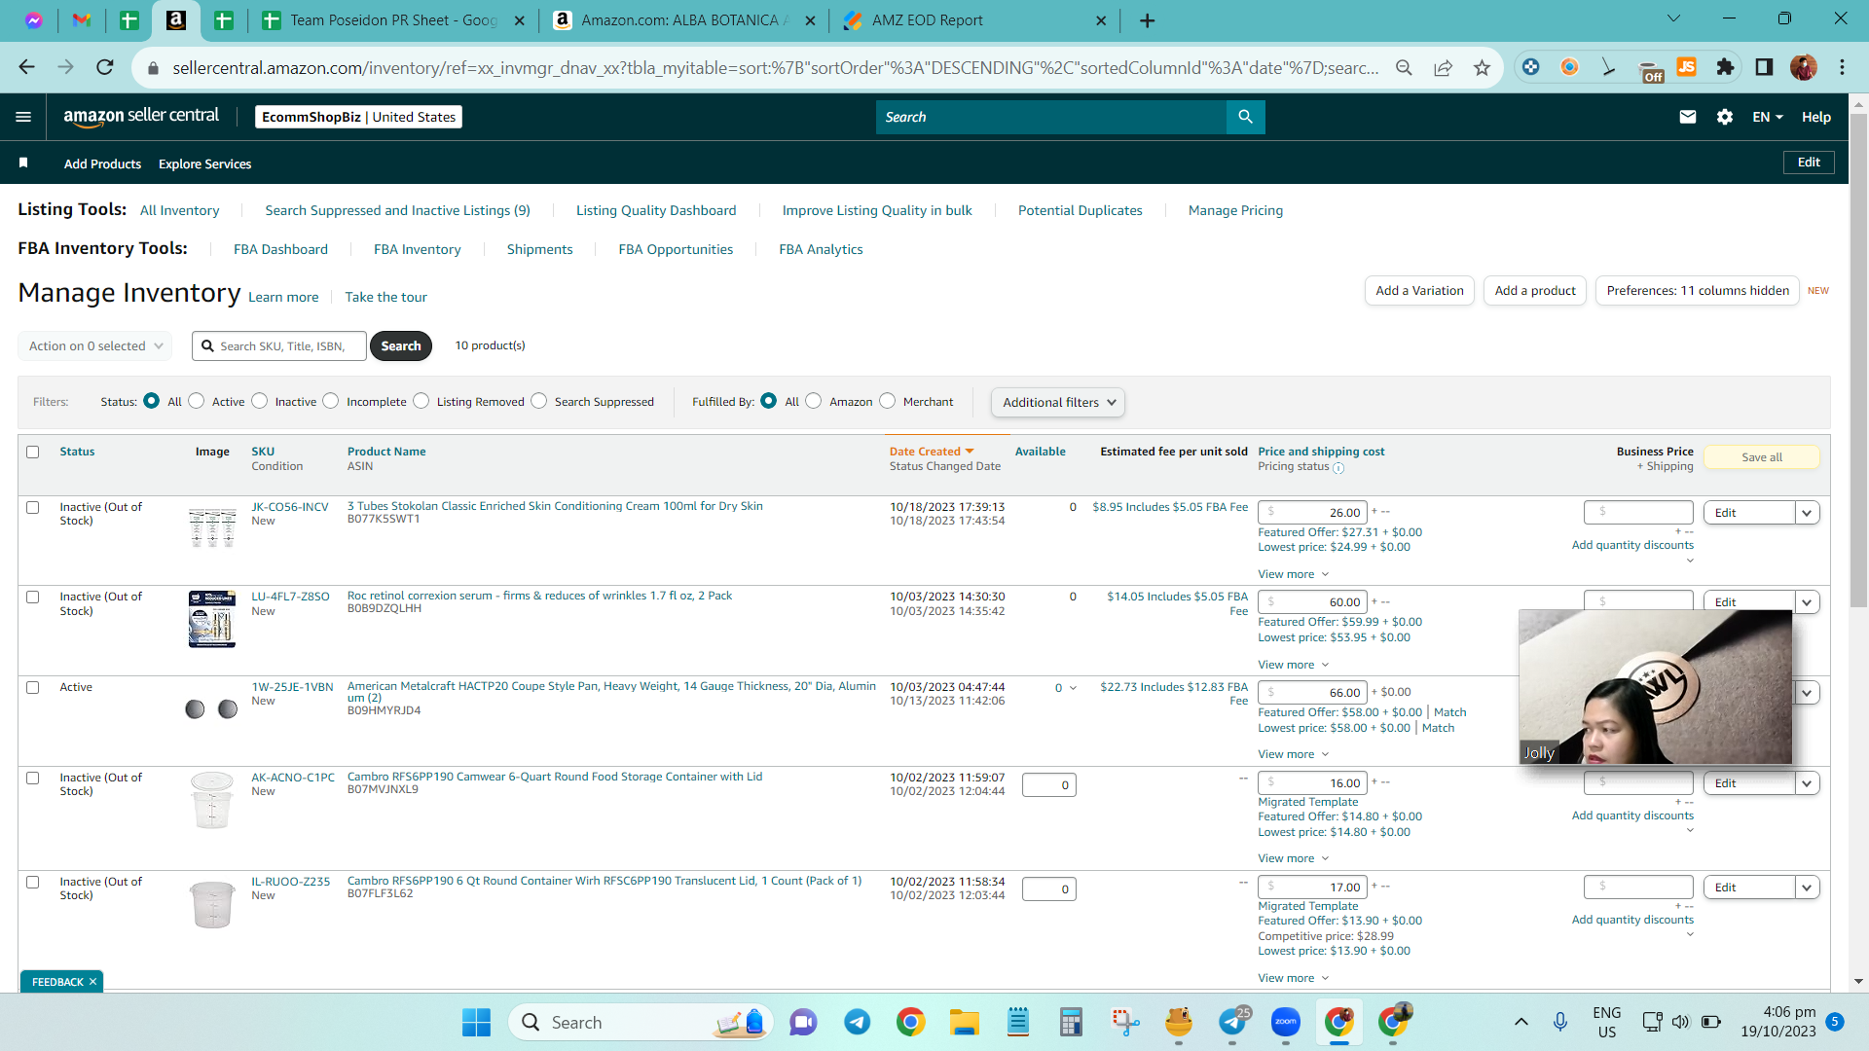Reload the page with the refresh icon

point(105,67)
